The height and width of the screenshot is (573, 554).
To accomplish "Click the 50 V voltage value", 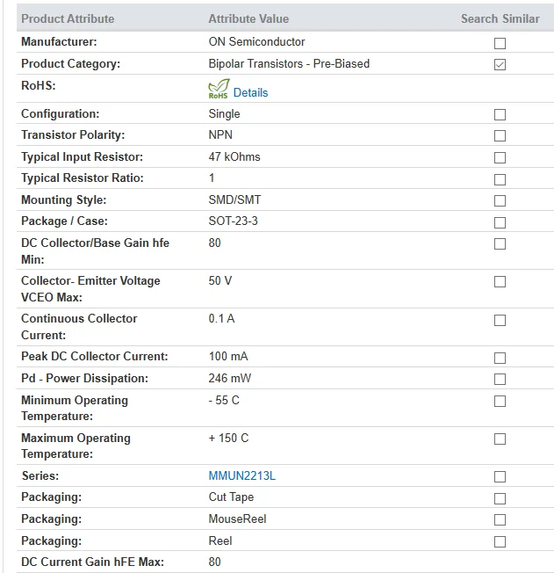I will pos(220,280).
